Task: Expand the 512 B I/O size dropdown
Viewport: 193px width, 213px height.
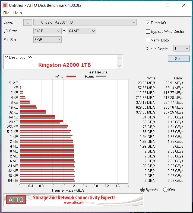Action: 47,31
